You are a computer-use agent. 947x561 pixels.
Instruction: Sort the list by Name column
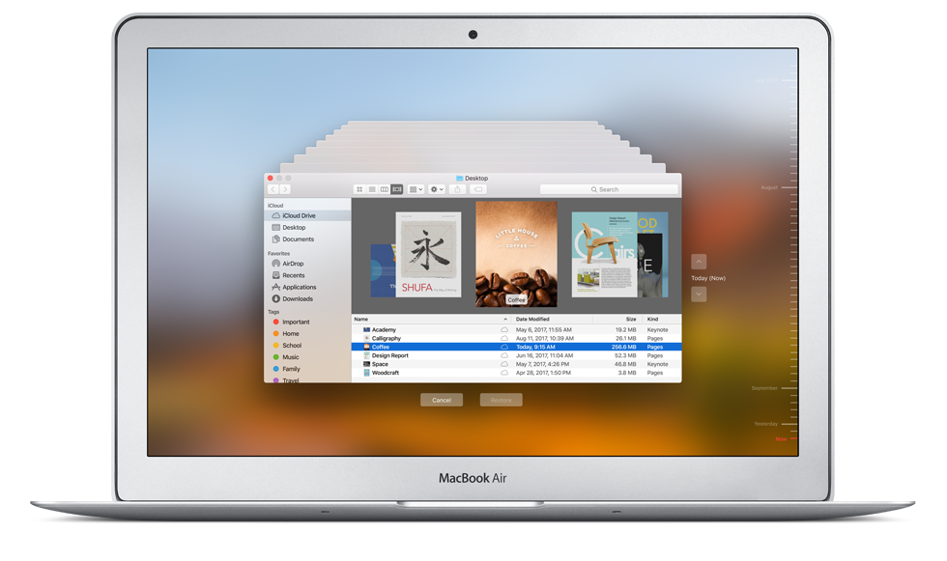361,319
